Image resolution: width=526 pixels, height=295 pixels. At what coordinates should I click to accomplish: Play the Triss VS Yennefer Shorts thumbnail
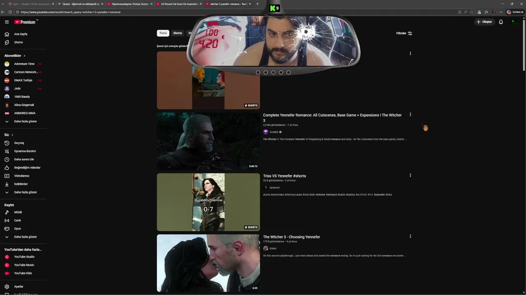pyautogui.click(x=208, y=202)
